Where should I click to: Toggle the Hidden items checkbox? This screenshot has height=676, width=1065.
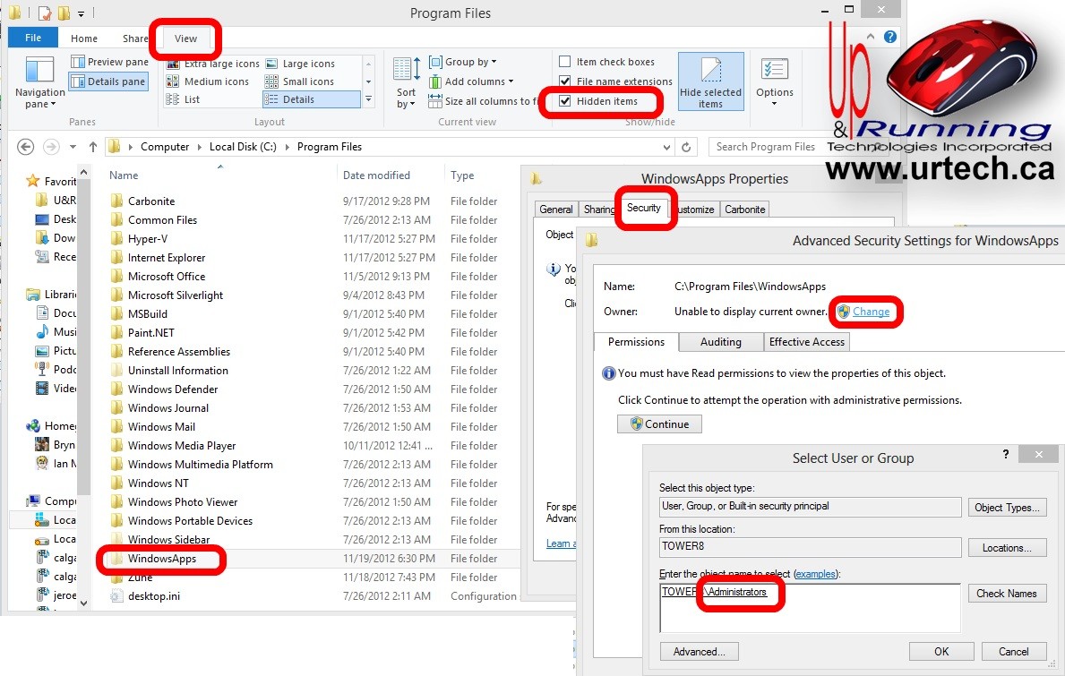point(565,101)
